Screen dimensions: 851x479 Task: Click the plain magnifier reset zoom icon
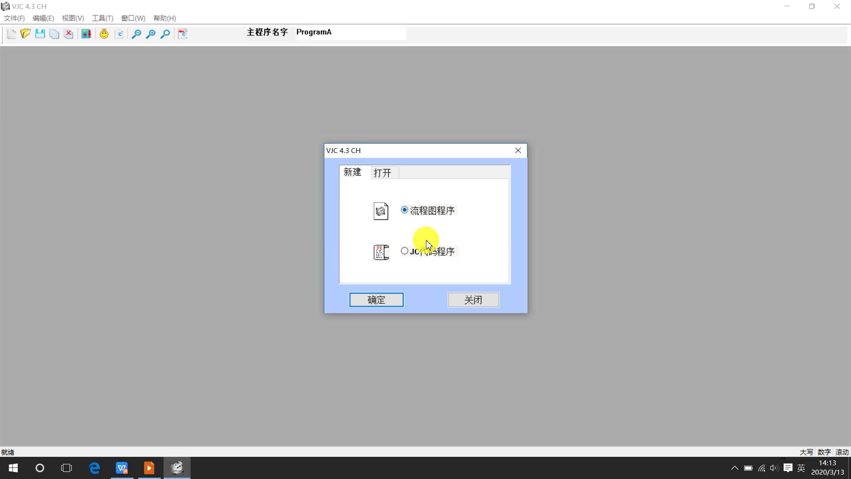[165, 34]
